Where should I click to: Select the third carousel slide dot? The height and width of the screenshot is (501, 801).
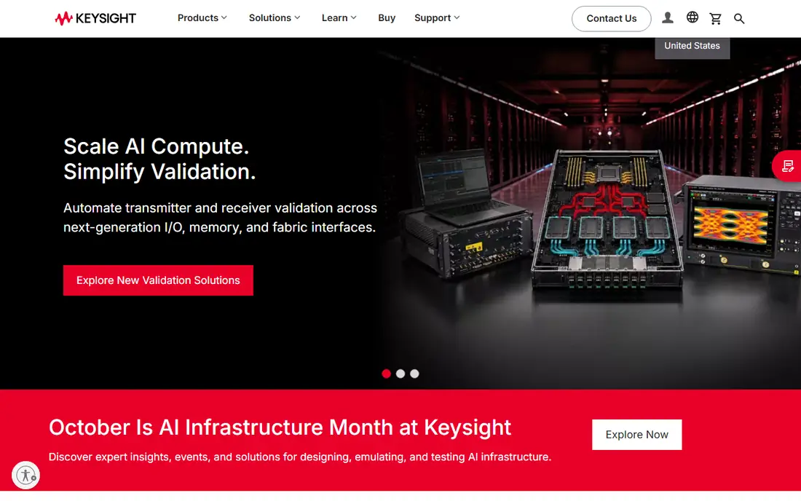click(415, 374)
